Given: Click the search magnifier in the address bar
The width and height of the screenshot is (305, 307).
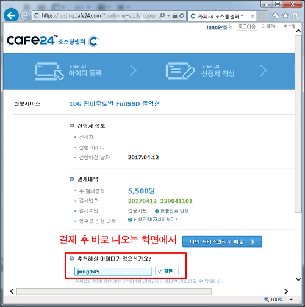Looking at the screenshot, I should point(162,15).
